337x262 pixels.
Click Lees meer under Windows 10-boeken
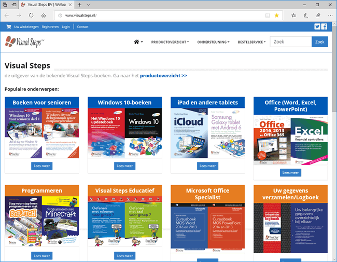(124, 166)
